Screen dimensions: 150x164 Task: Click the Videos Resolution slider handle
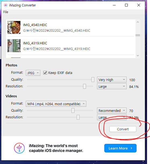[x=78, y=117]
